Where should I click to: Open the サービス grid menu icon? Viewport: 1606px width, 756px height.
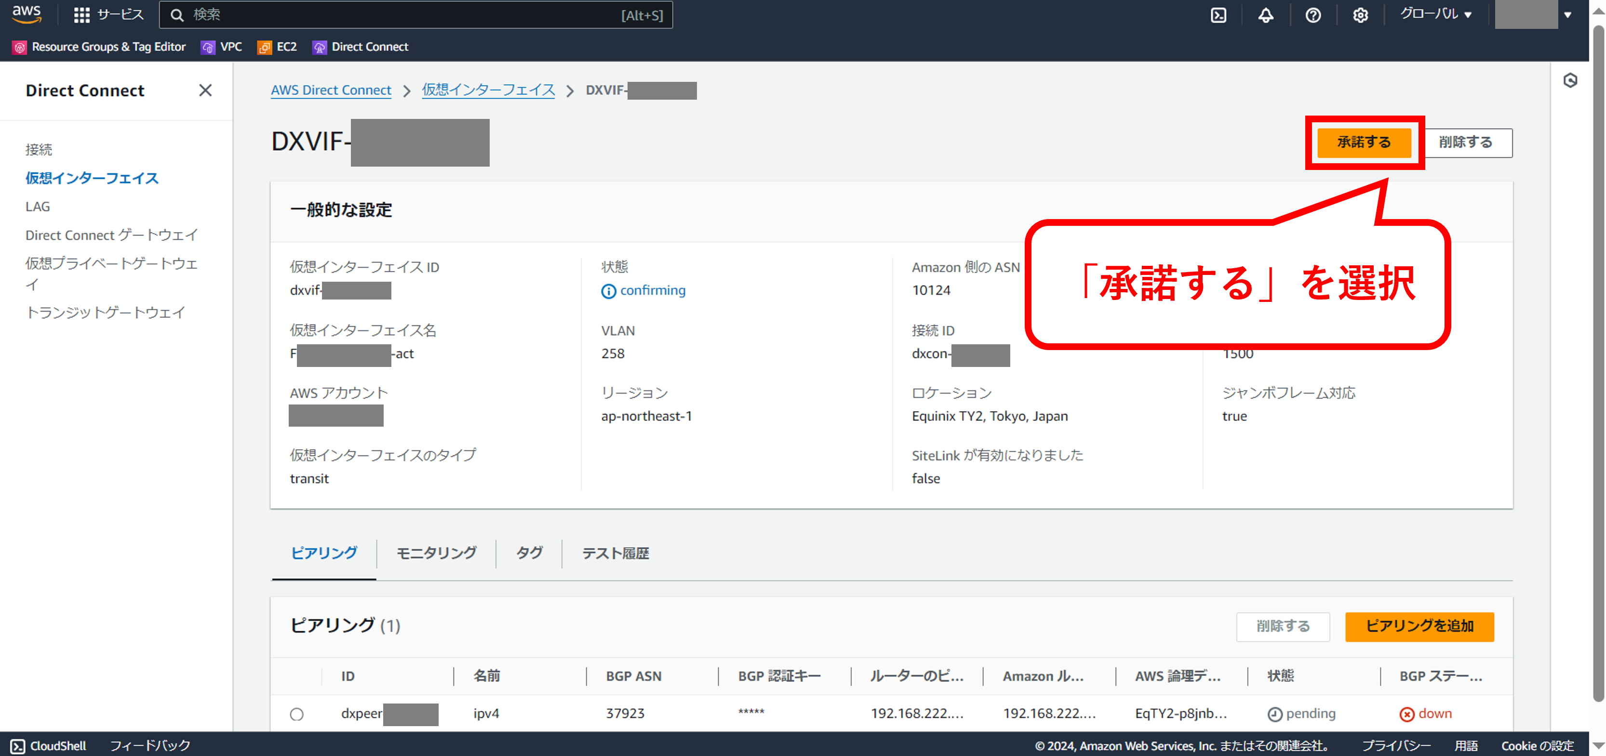coord(81,15)
